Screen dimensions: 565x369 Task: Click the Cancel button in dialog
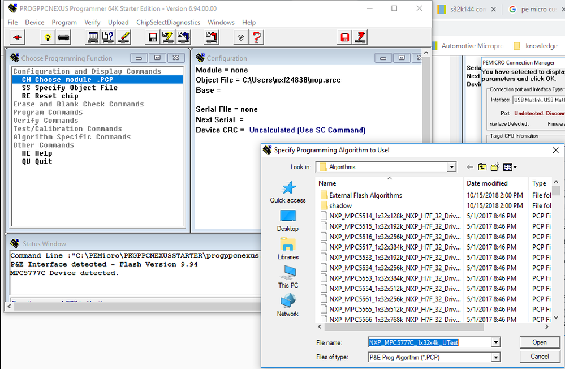tap(540, 357)
